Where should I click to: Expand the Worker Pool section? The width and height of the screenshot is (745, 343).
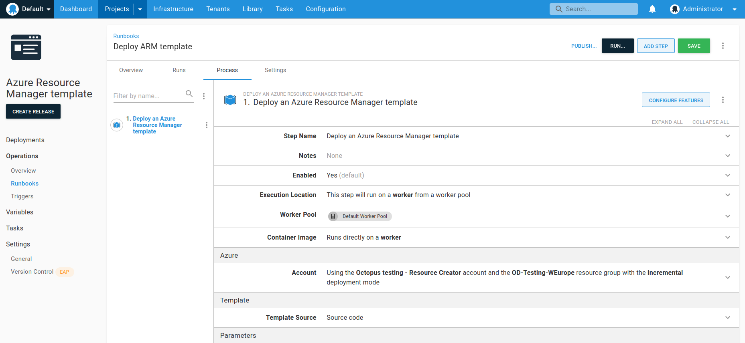coord(476,216)
